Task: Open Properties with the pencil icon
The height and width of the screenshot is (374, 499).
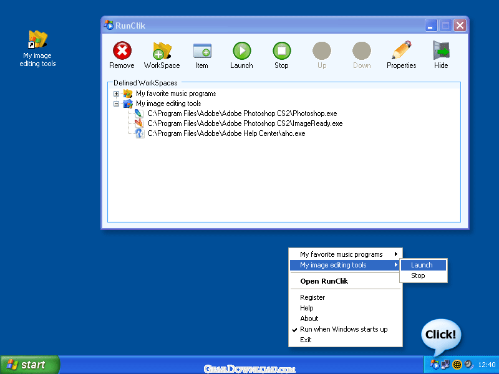Action: (x=402, y=50)
